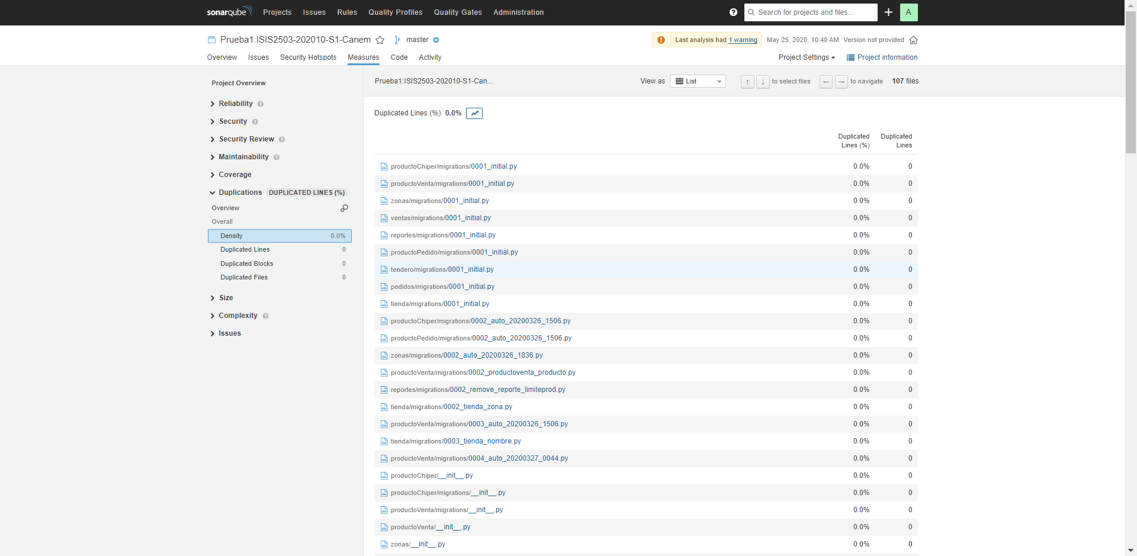
Task: Show Duplicated Lines history graph icon
Action: [x=474, y=113]
